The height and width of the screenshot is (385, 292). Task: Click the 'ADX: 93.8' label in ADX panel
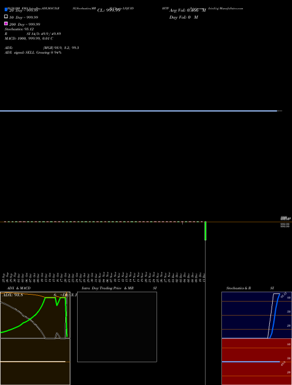tap(12, 295)
